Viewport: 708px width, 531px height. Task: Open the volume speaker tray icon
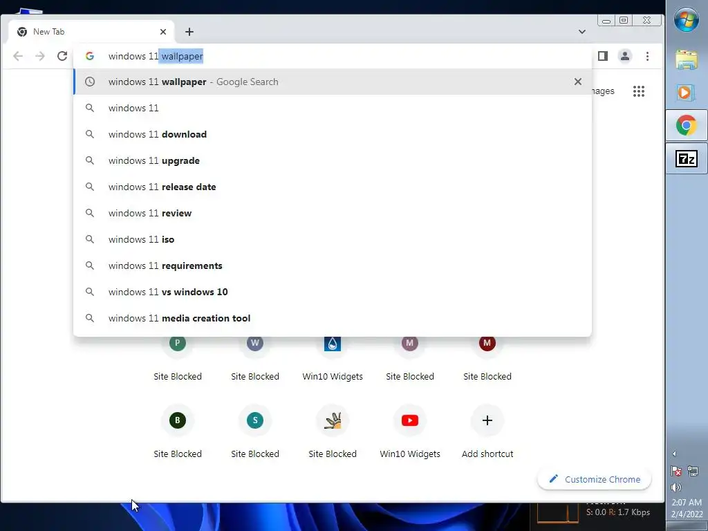click(676, 487)
